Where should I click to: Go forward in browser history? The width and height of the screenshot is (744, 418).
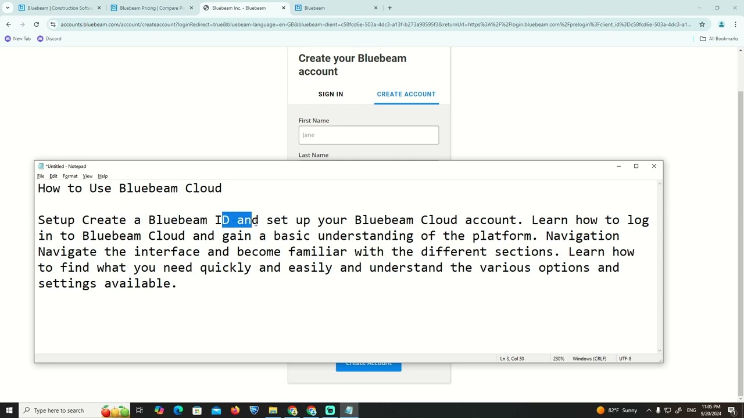(23, 24)
